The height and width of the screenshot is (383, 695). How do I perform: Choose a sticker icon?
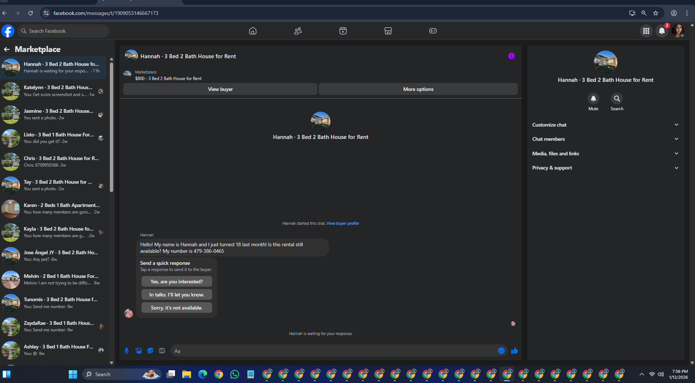[150, 351]
